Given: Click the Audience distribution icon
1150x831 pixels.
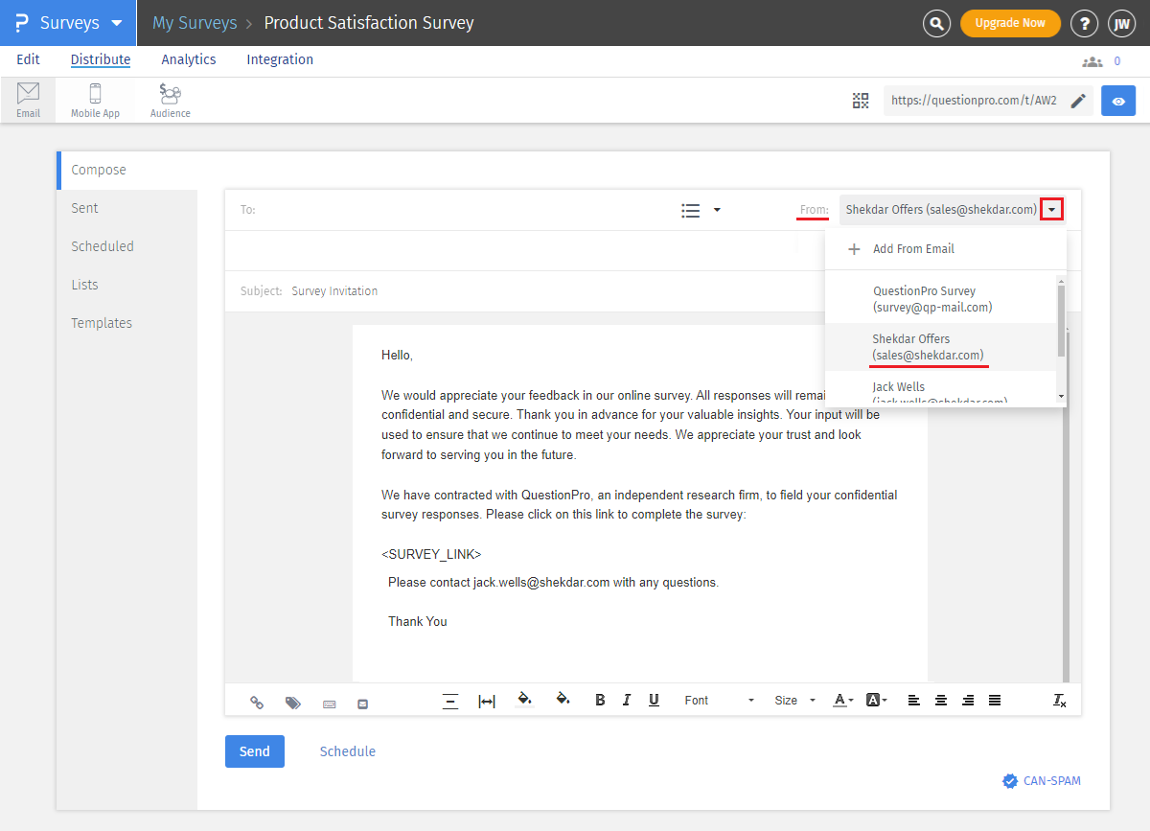Looking at the screenshot, I should point(170,99).
